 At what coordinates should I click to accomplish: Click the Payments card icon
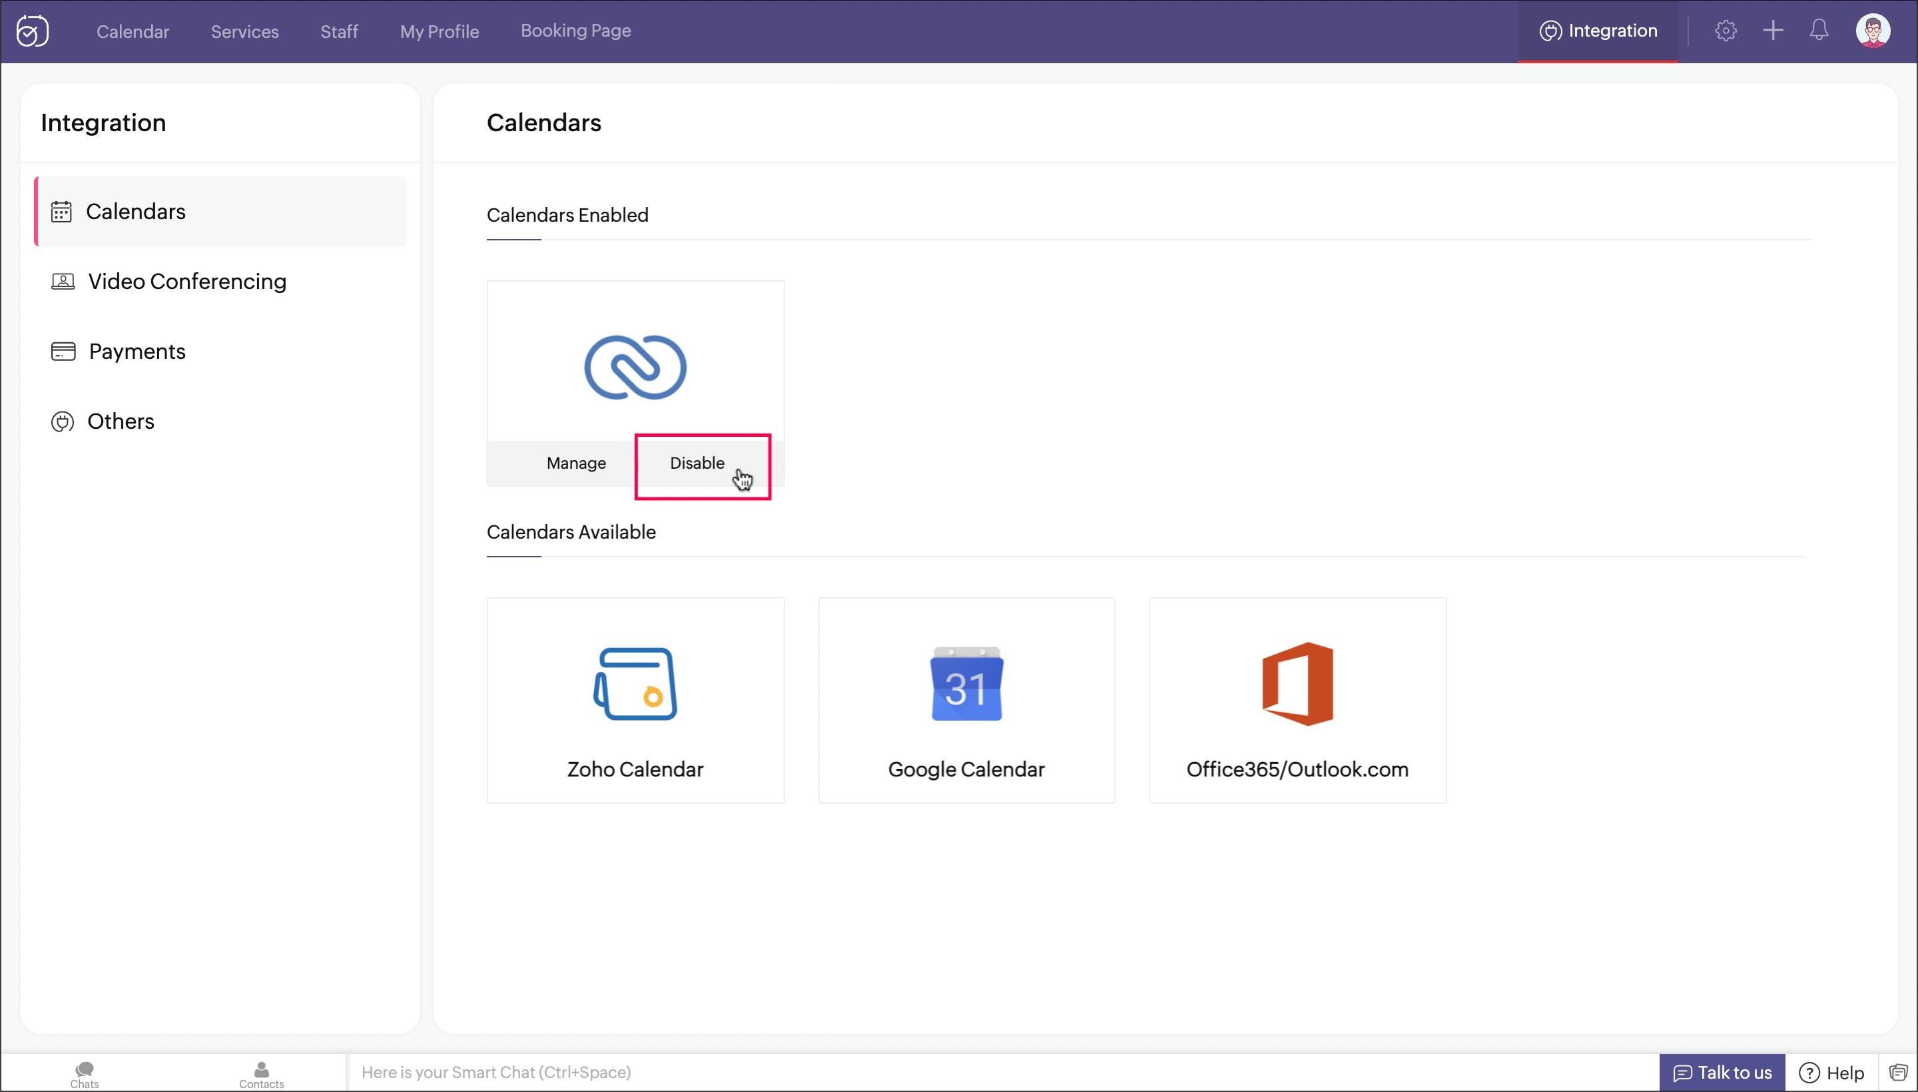point(63,351)
